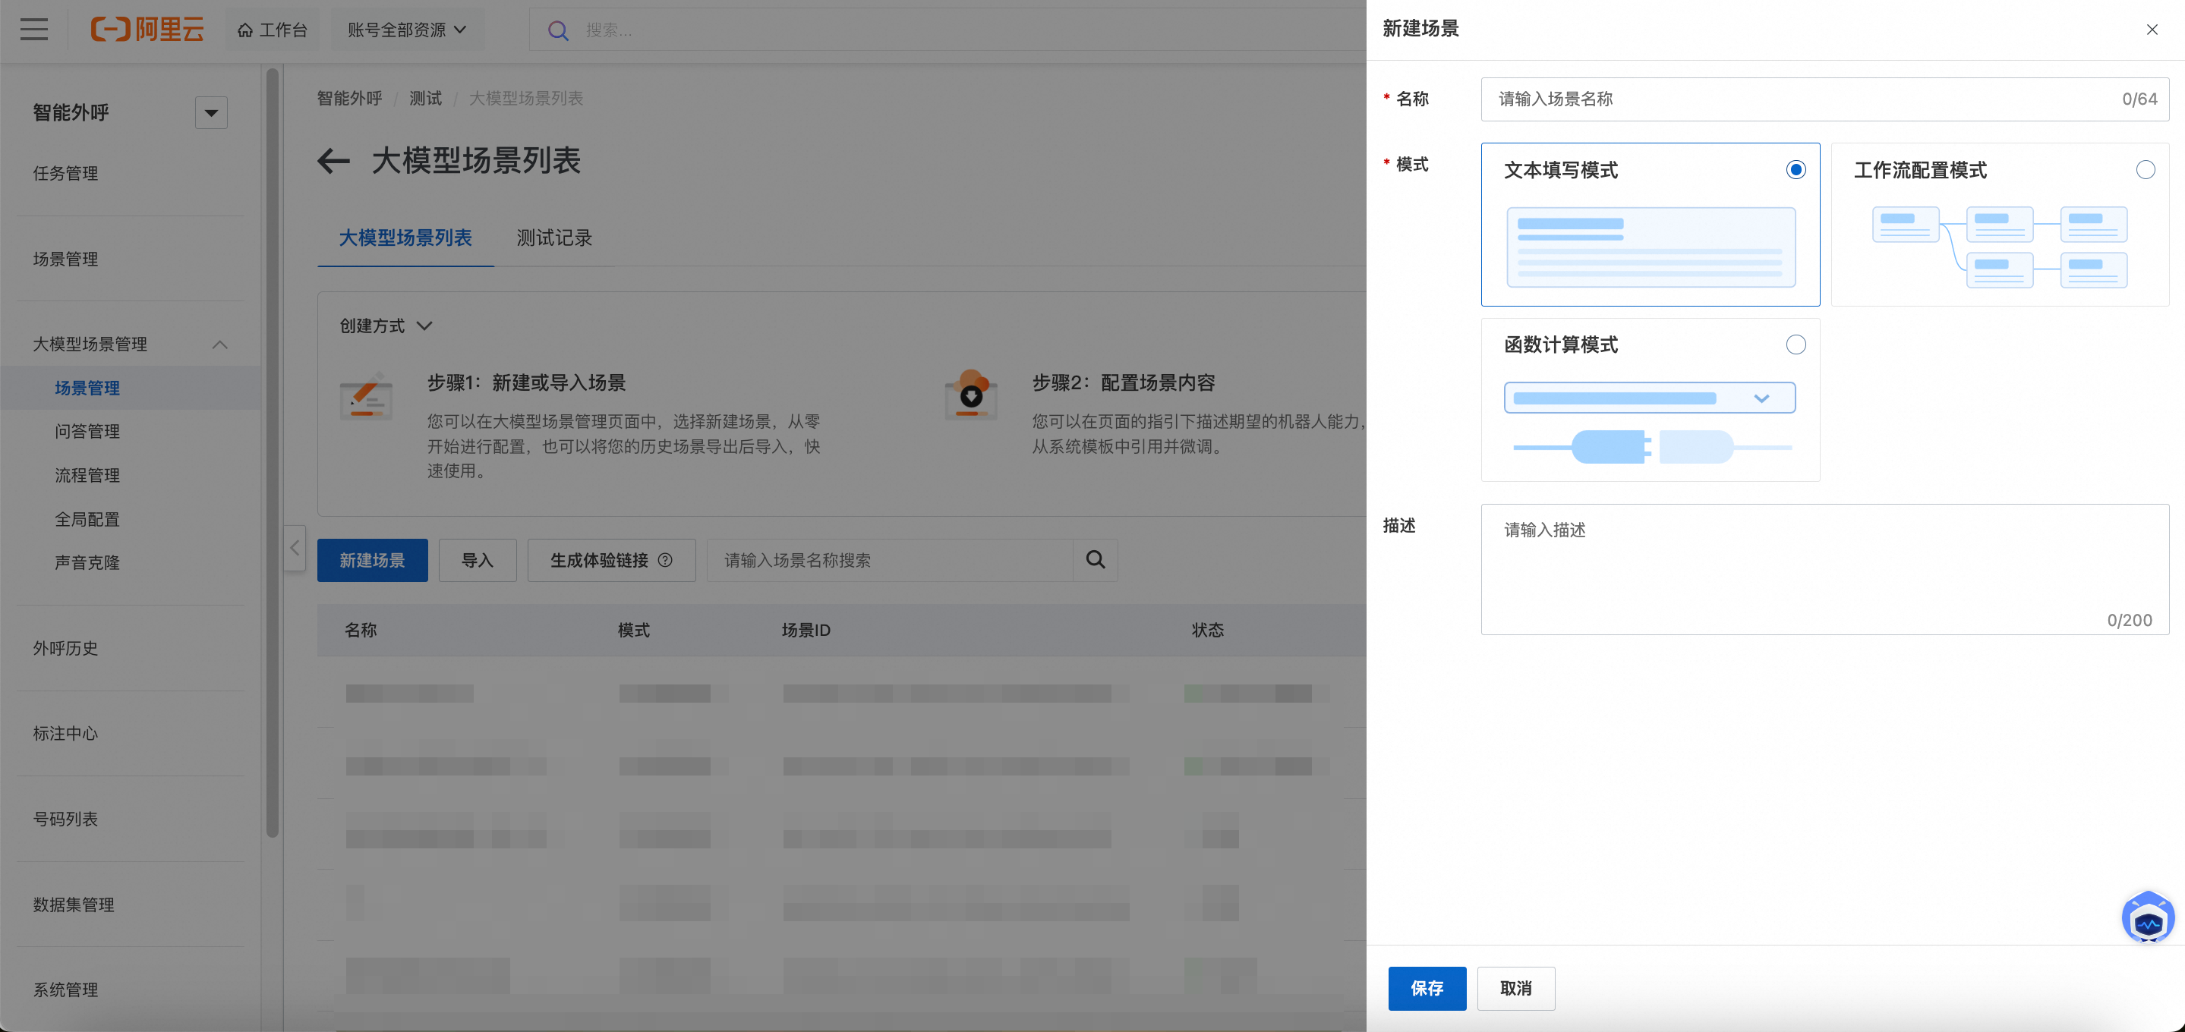Screen dimensions: 2185x1032
Task: Switch to the 测试记录 tab
Action: (x=554, y=238)
